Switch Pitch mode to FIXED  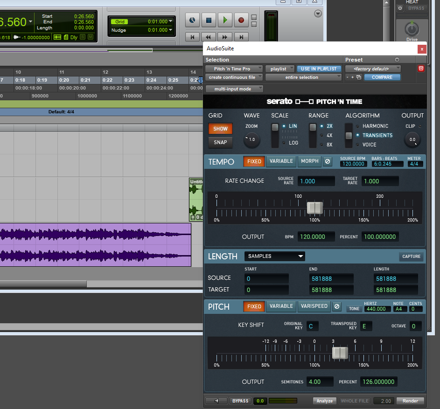click(254, 306)
